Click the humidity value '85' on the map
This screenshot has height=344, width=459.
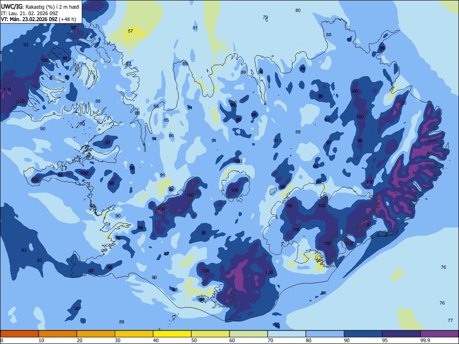[x=166, y=120]
